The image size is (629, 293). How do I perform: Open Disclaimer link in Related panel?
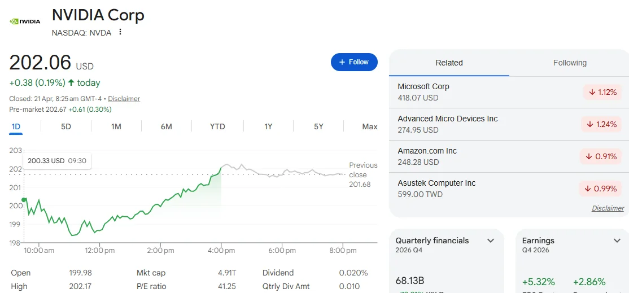(608, 208)
